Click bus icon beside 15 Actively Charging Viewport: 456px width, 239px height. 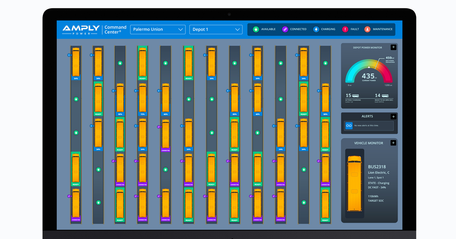click(x=356, y=96)
